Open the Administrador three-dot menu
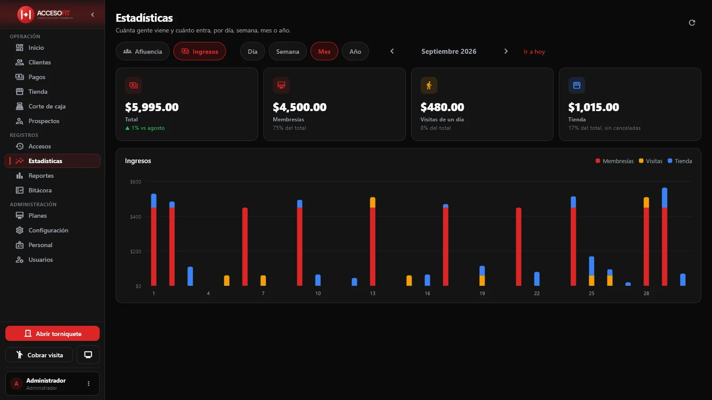Image resolution: width=712 pixels, height=400 pixels. pyautogui.click(x=89, y=384)
